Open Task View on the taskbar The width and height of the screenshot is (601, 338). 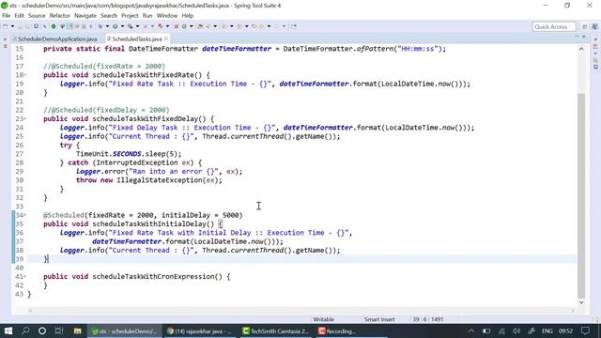tap(59, 330)
